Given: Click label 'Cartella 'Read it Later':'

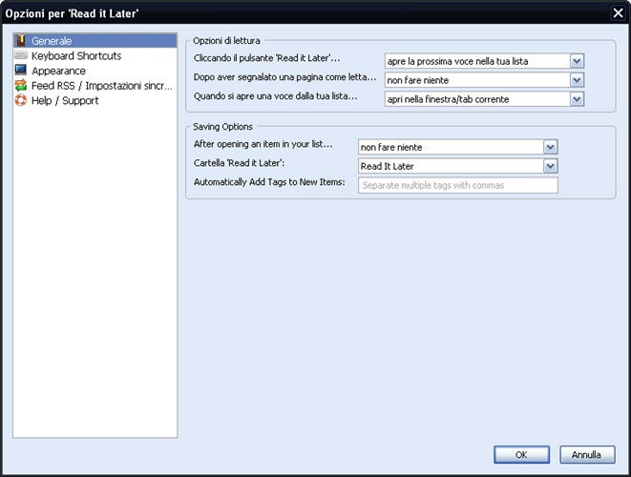Looking at the screenshot, I should (239, 163).
